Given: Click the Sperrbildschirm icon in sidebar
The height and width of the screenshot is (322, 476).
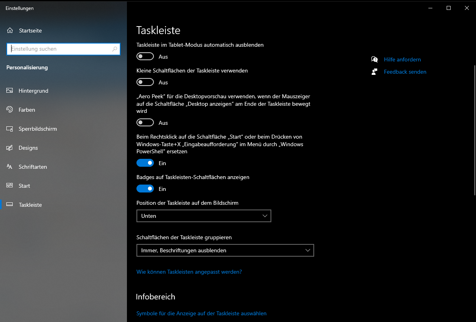Looking at the screenshot, I should coord(10,129).
